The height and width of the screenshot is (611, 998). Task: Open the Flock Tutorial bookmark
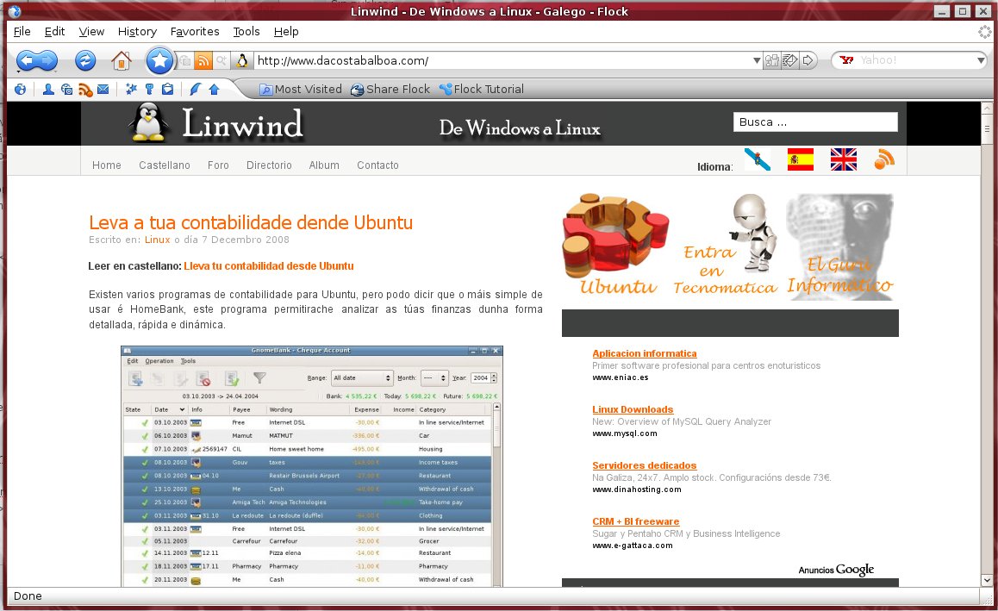click(482, 89)
